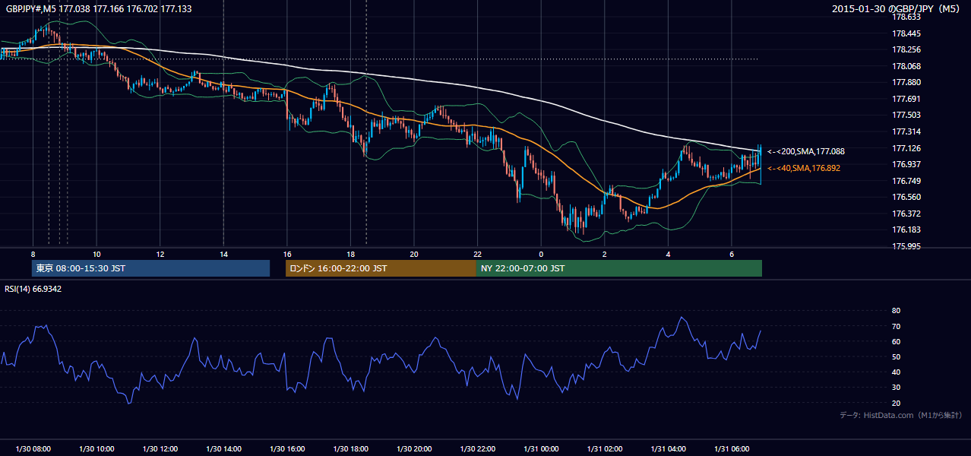Click the 1/30 14:00 time label
The width and height of the screenshot is (971, 456).
click(x=223, y=448)
